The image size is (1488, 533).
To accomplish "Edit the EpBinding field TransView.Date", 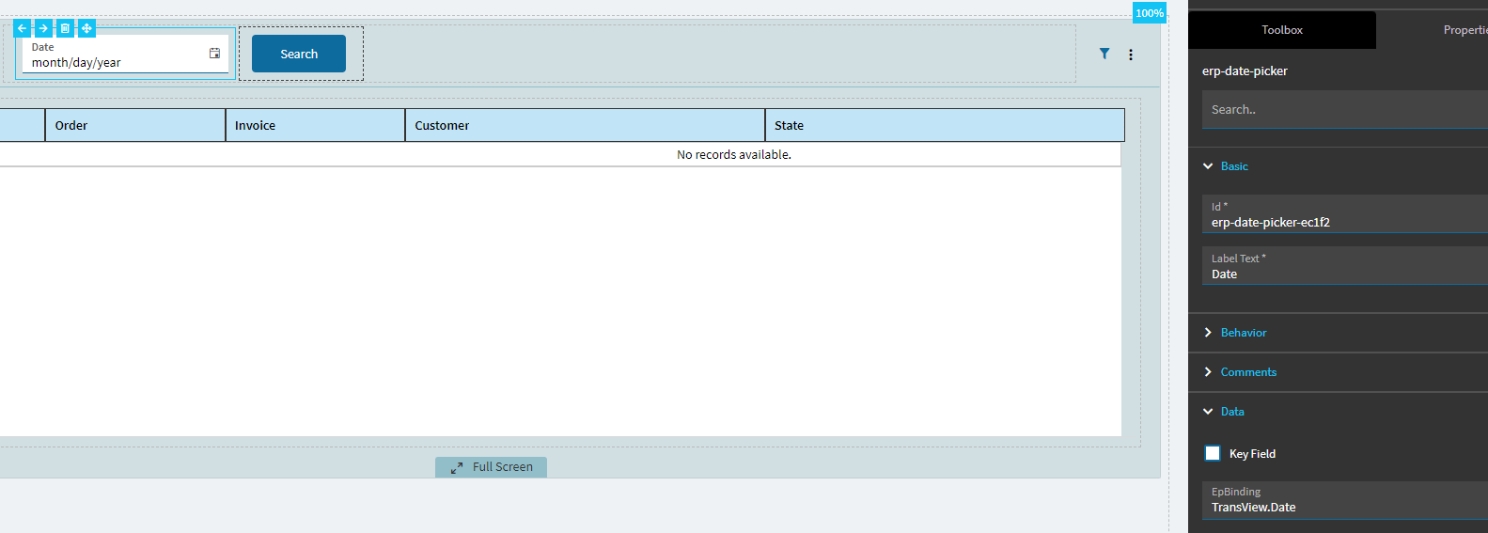I will [1345, 500].
